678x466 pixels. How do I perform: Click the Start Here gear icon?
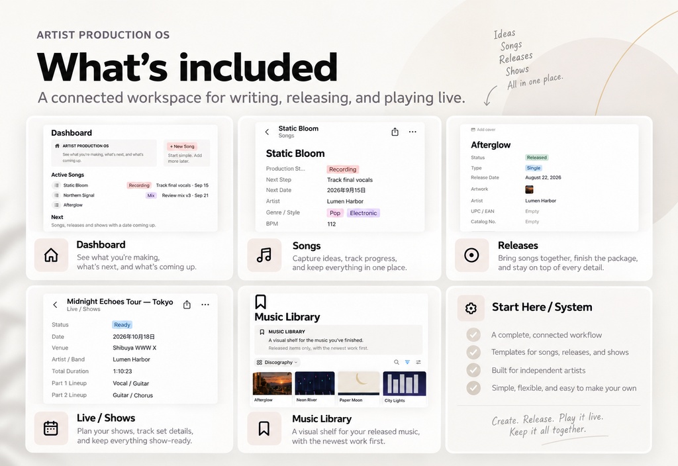pyautogui.click(x=471, y=308)
